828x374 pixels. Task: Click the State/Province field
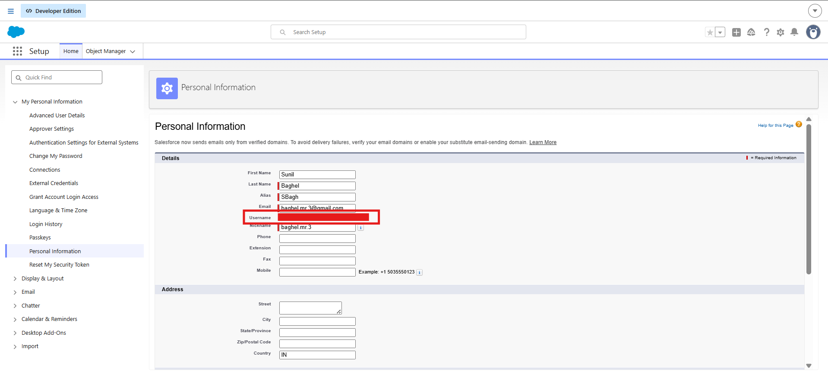[317, 332]
